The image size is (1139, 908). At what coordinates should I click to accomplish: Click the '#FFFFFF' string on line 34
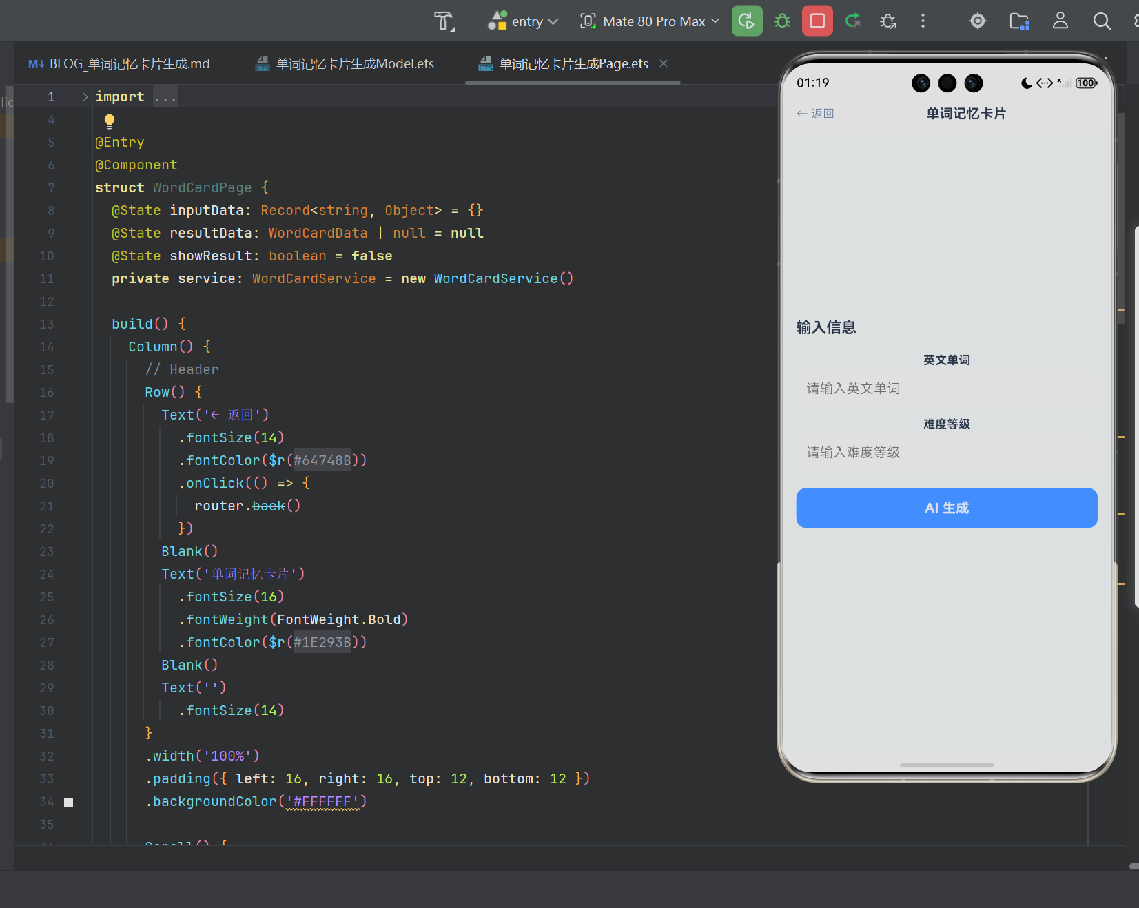[x=322, y=802]
